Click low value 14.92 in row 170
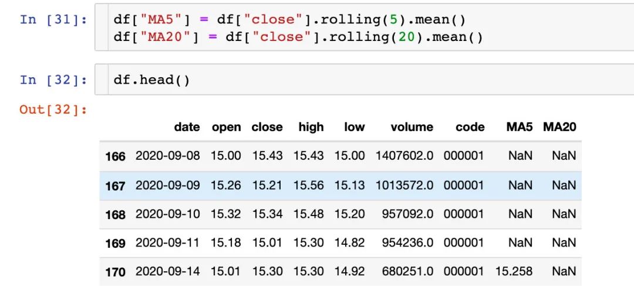This screenshot has height=301, width=634. point(349,272)
